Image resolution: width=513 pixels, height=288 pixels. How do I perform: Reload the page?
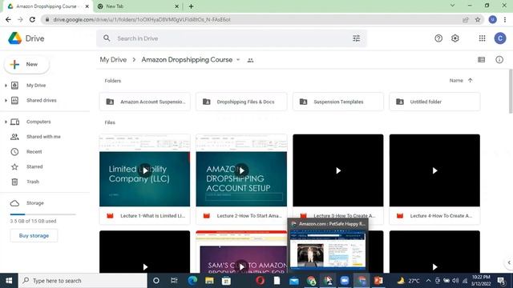(32, 19)
